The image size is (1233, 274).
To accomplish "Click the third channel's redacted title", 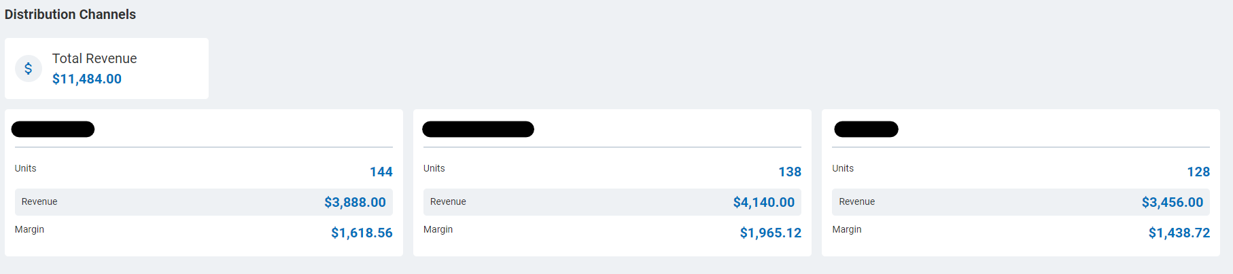I will [x=866, y=129].
